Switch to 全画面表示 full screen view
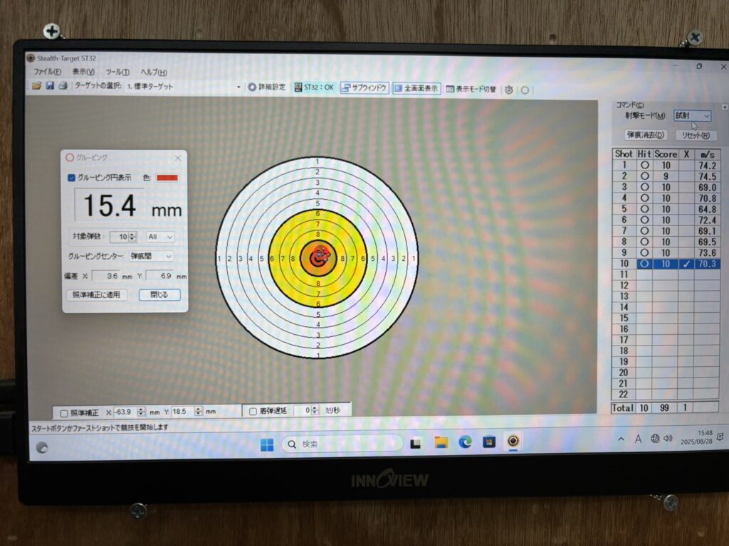Screen dimensions: 729x546 (x=416, y=89)
